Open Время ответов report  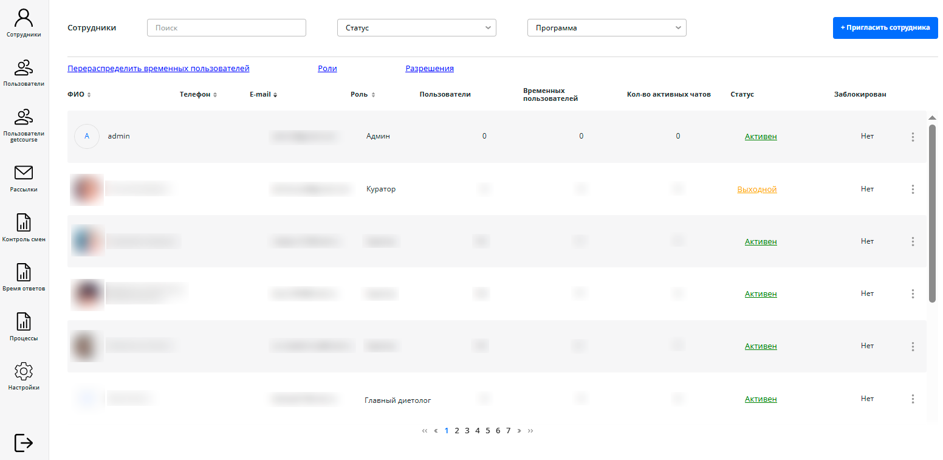pos(24,278)
